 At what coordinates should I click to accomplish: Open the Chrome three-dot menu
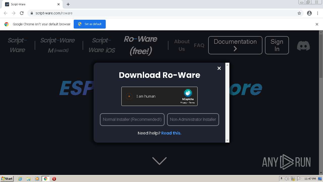coord(318,13)
